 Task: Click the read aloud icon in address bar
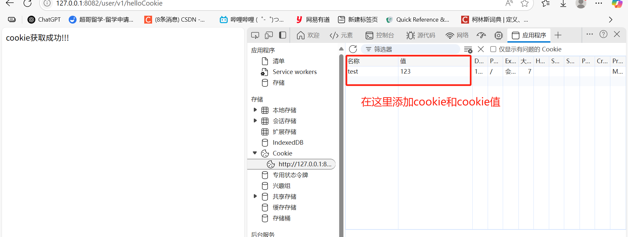[509, 3]
